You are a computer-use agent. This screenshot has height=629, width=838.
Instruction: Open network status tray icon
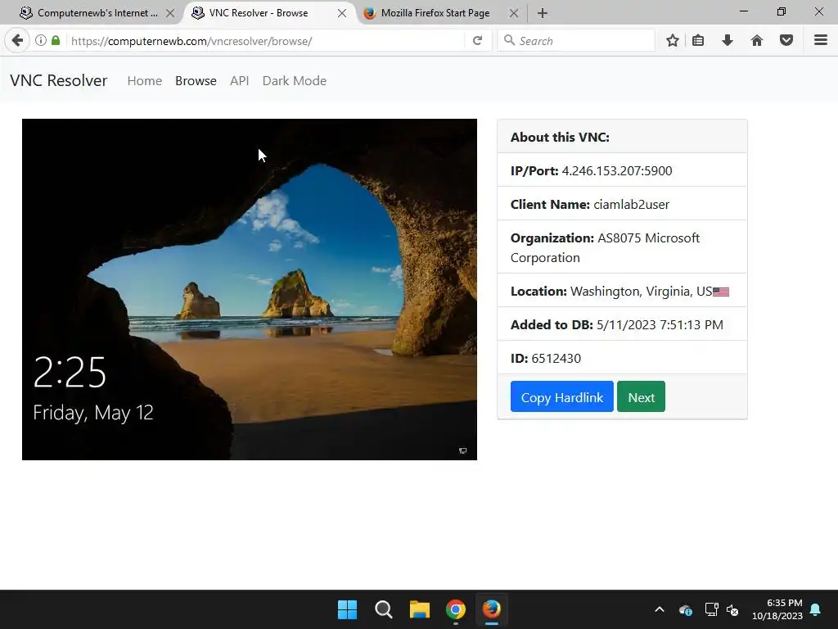(711, 609)
